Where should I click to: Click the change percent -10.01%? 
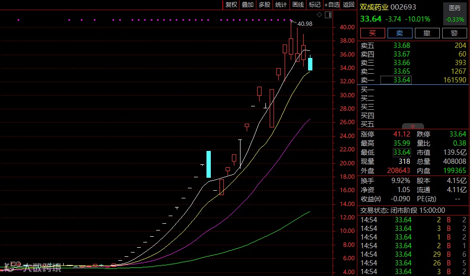point(418,19)
